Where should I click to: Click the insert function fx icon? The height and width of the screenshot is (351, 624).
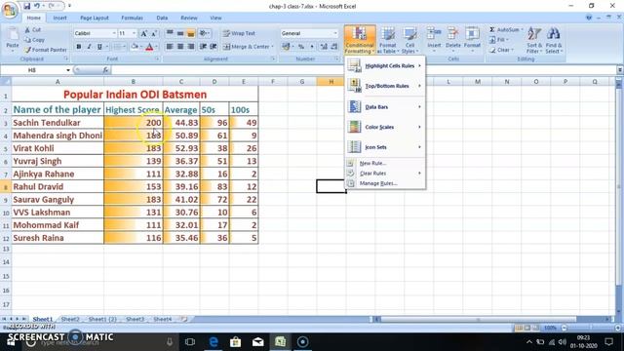click(x=105, y=70)
